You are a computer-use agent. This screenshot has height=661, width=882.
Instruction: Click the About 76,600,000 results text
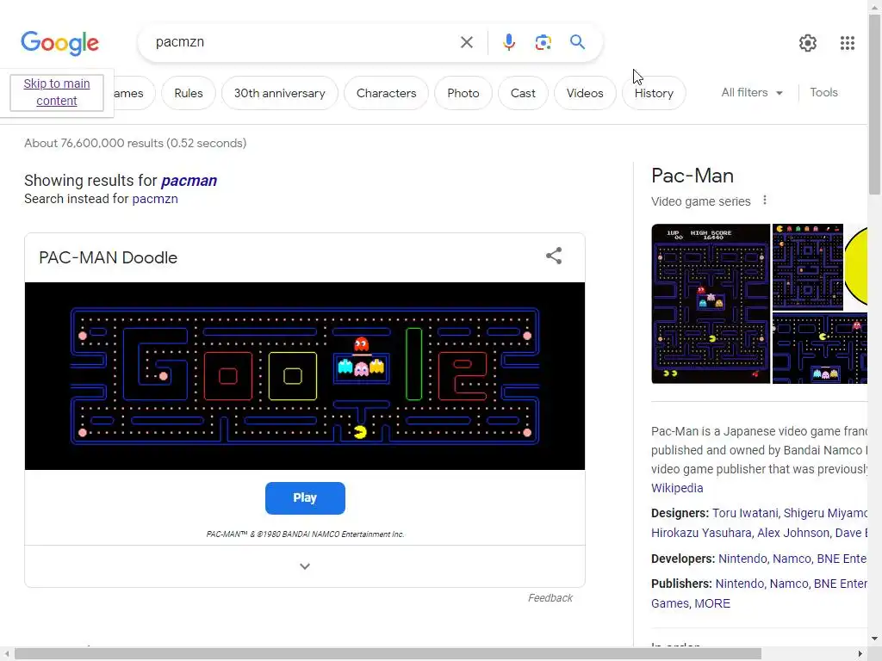135,144
